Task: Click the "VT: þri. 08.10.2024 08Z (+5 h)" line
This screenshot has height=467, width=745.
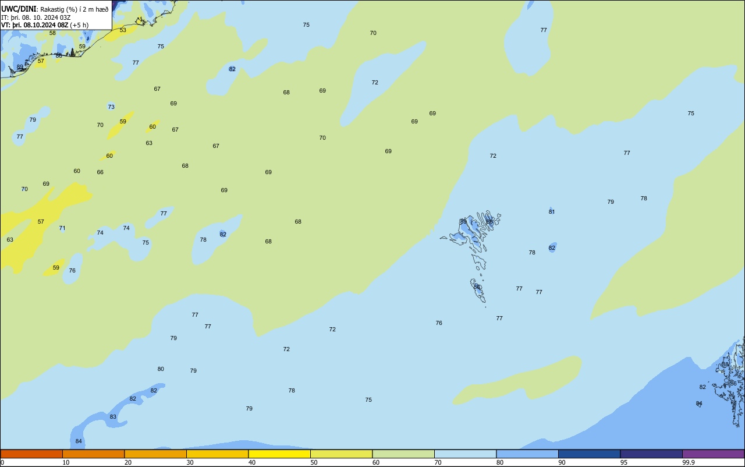Action: 45,25
